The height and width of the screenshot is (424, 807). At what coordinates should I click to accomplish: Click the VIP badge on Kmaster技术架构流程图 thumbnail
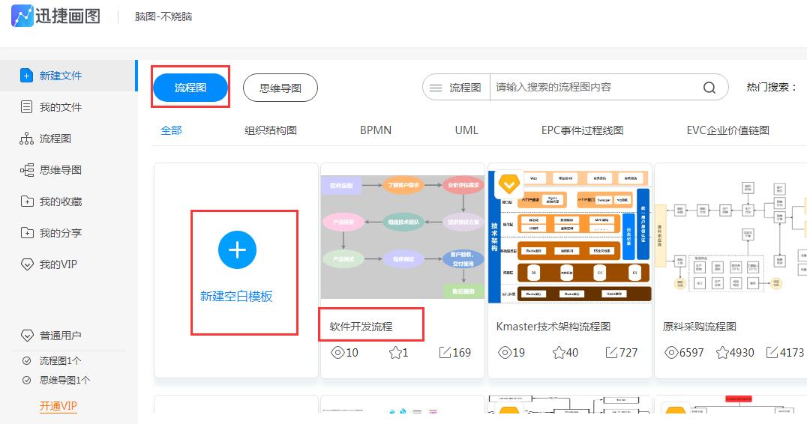[x=509, y=184]
